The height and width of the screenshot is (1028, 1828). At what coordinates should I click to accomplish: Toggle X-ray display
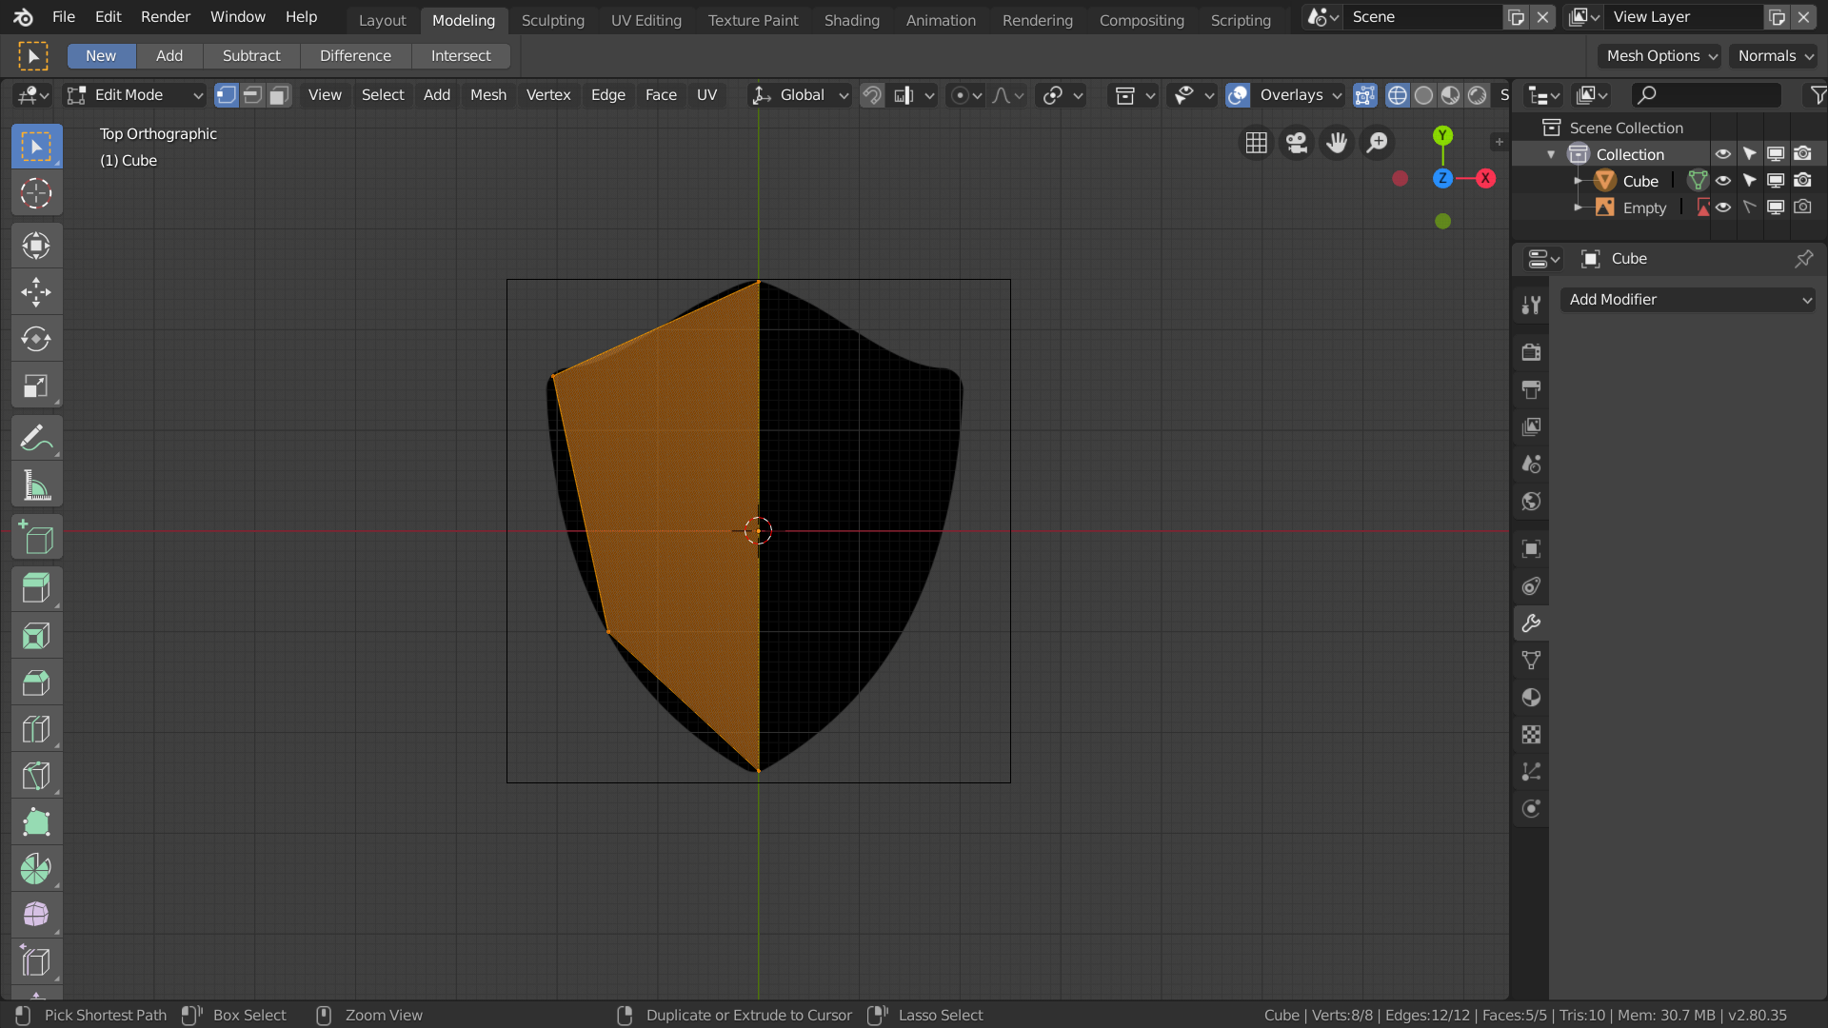coord(1364,95)
